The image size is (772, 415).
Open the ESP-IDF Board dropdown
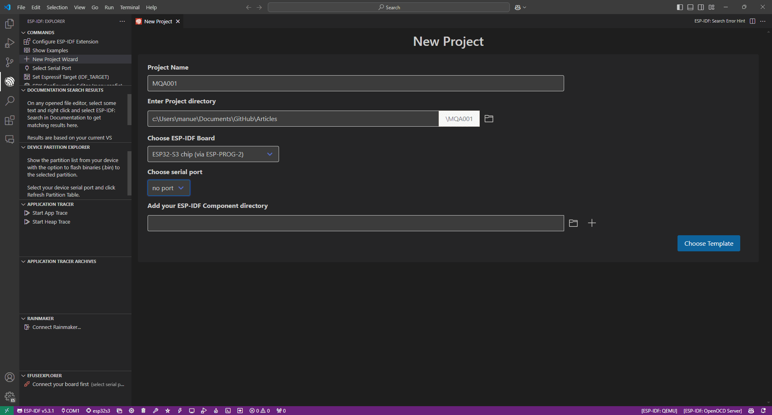(x=213, y=154)
